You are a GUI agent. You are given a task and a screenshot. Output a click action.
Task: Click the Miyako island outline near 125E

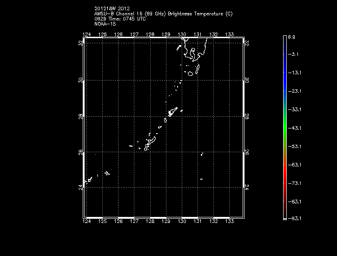(x=107, y=174)
